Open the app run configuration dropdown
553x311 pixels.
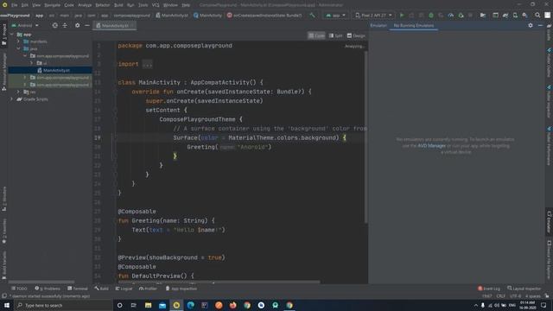(x=335, y=16)
